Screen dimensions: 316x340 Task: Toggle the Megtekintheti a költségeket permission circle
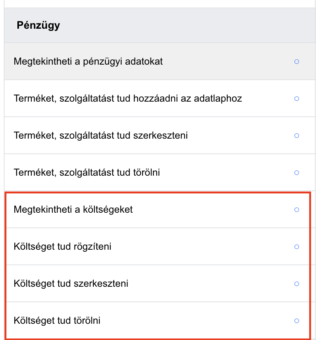(x=297, y=210)
